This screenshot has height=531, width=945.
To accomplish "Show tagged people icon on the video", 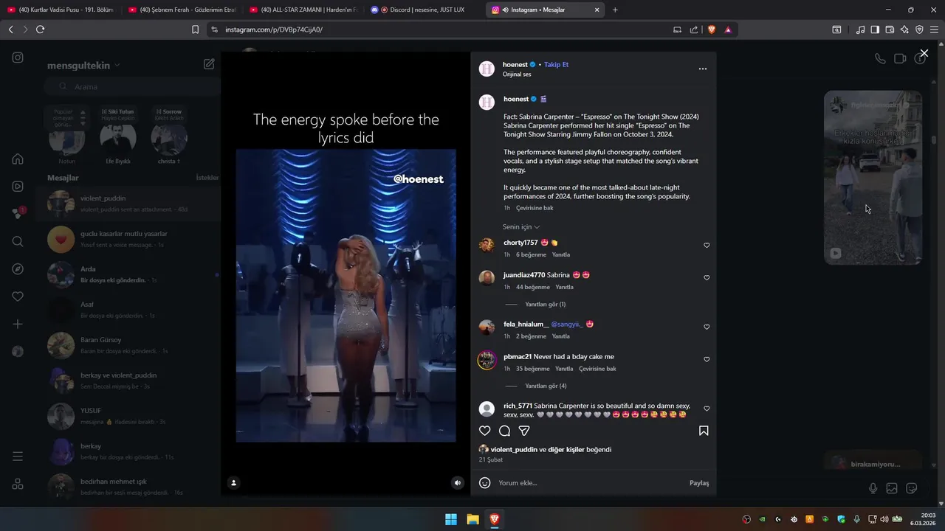I will tap(233, 483).
